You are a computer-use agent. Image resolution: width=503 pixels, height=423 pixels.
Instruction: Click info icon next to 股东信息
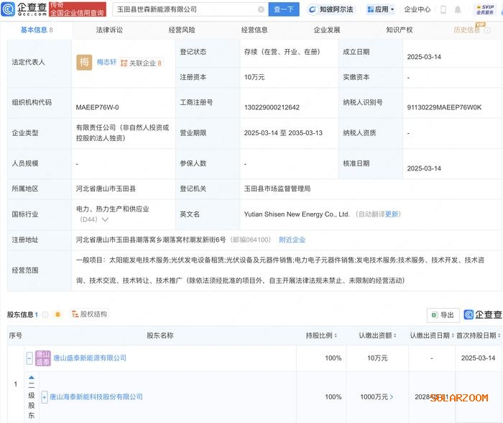46,314
